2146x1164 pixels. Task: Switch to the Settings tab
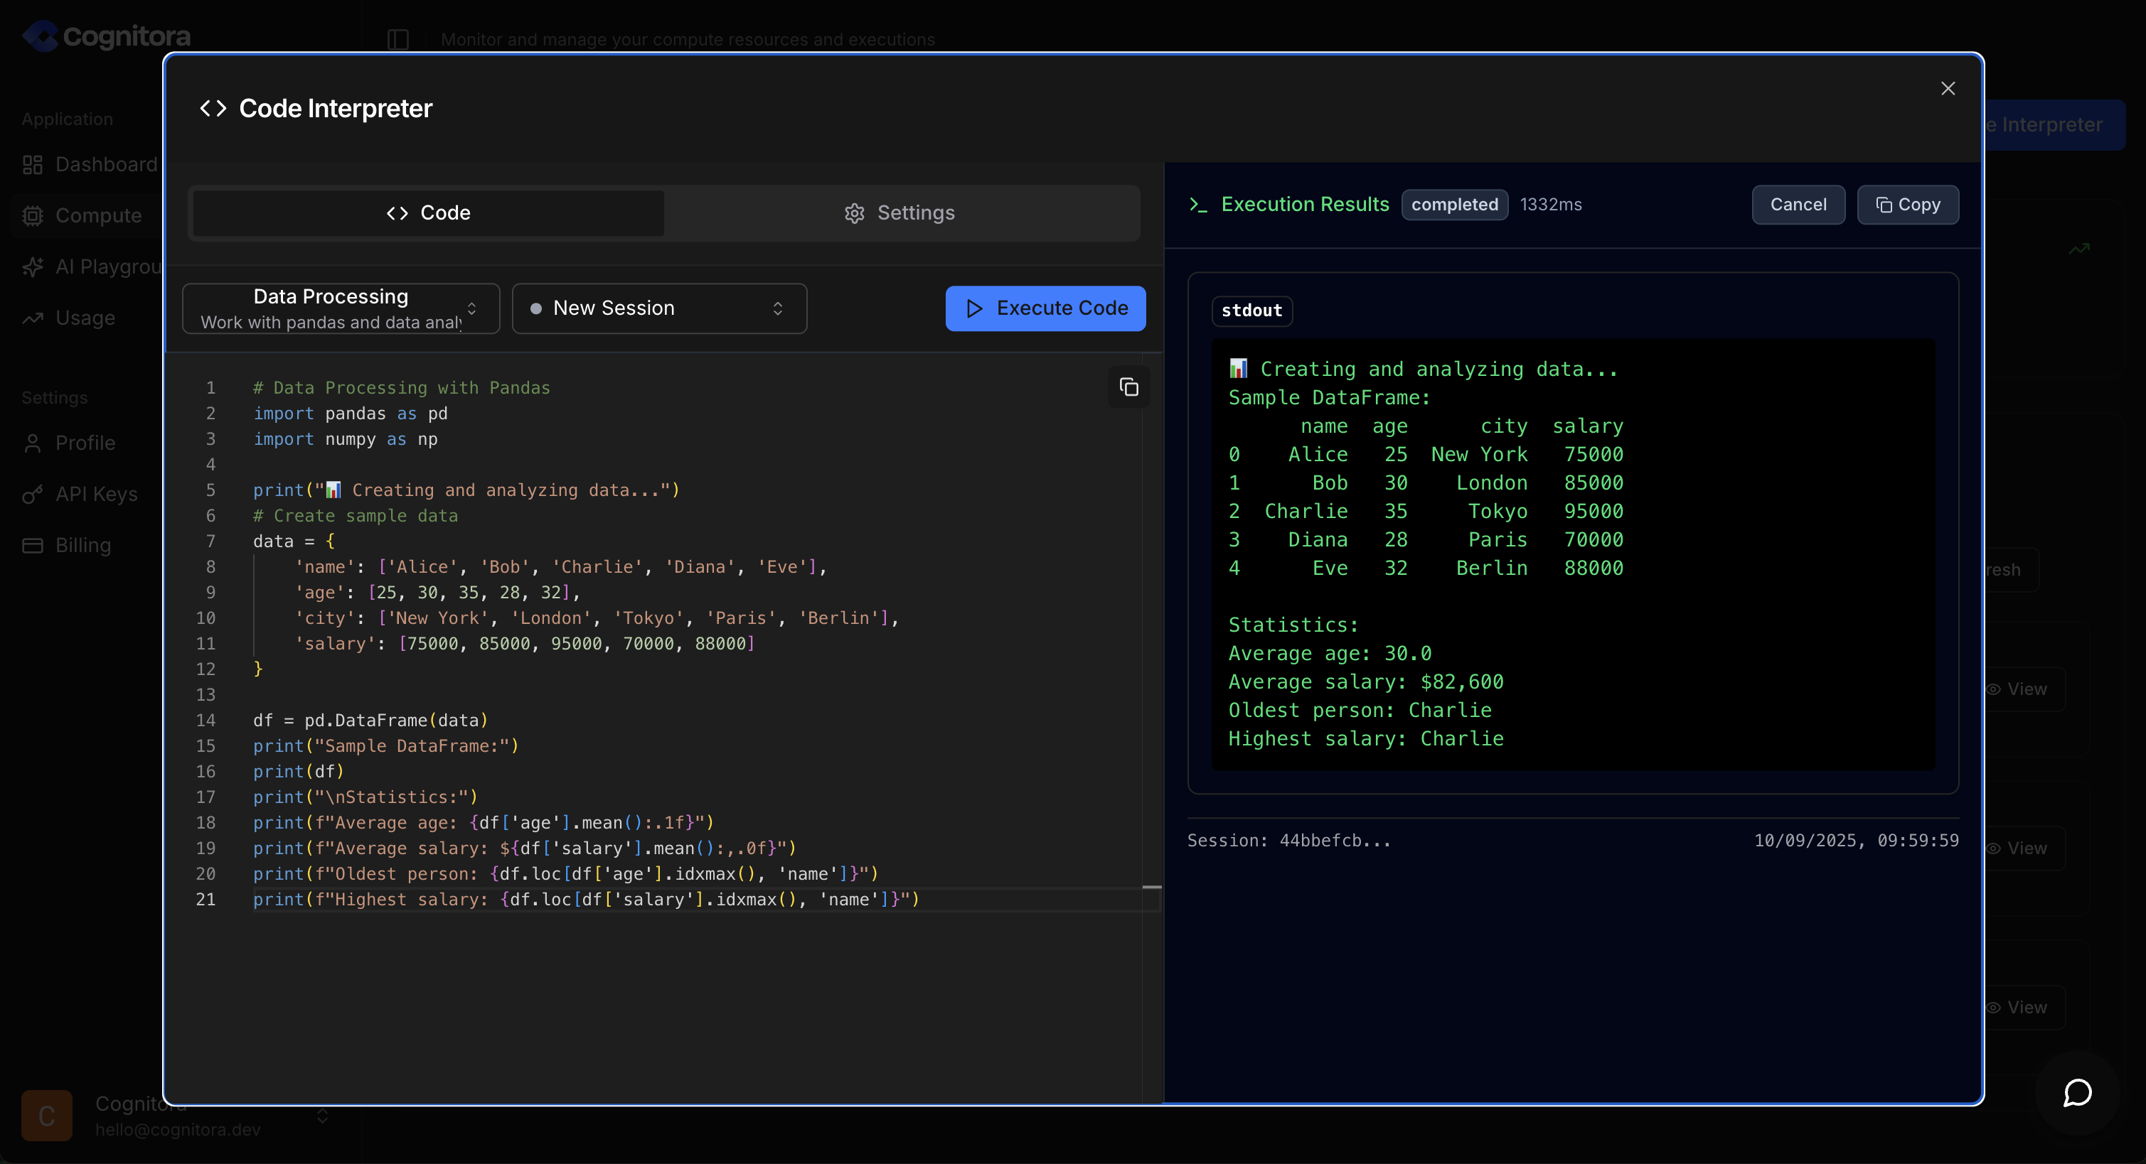[x=900, y=213]
